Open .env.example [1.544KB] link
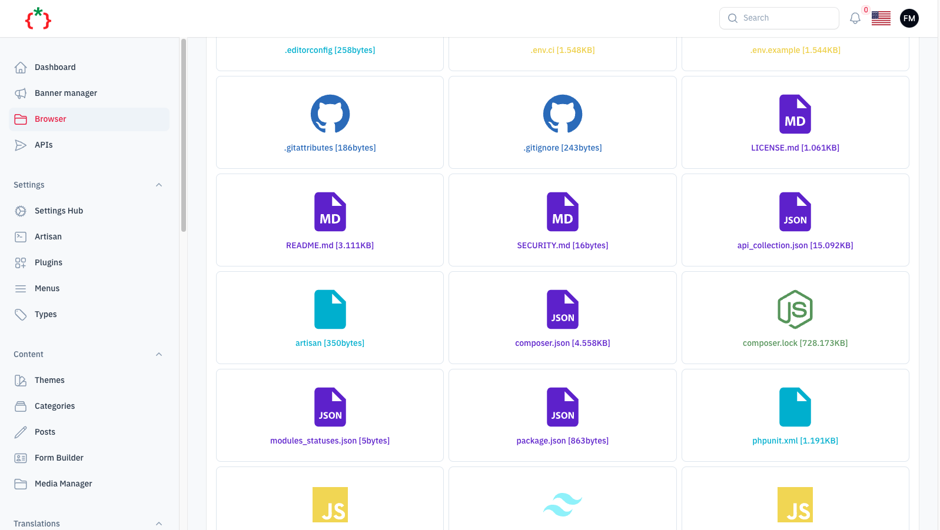Image resolution: width=940 pixels, height=530 pixels. point(795,50)
